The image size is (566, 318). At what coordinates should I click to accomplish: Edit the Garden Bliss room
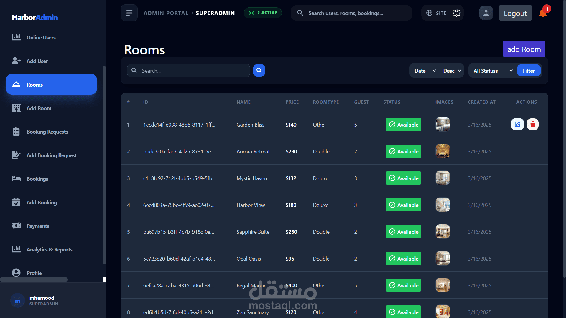[517, 124]
